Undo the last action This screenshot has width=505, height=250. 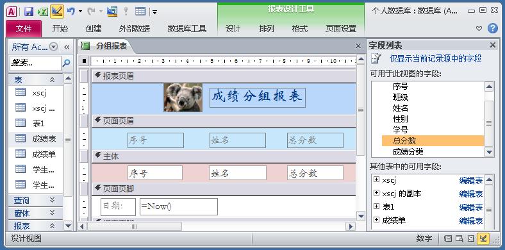point(71,12)
